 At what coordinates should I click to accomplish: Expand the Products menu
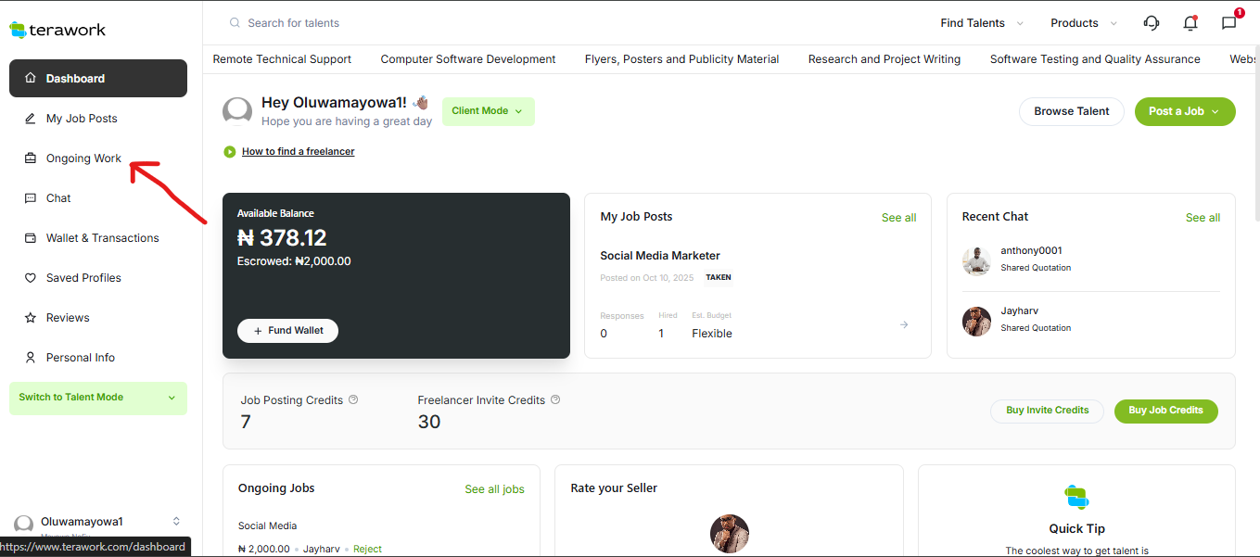(x=1083, y=23)
